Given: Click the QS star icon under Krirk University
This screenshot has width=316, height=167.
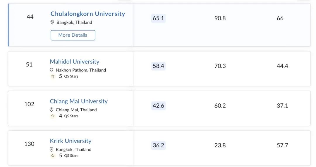Looking at the screenshot, I should pyautogui.click(x=53, y=156).
